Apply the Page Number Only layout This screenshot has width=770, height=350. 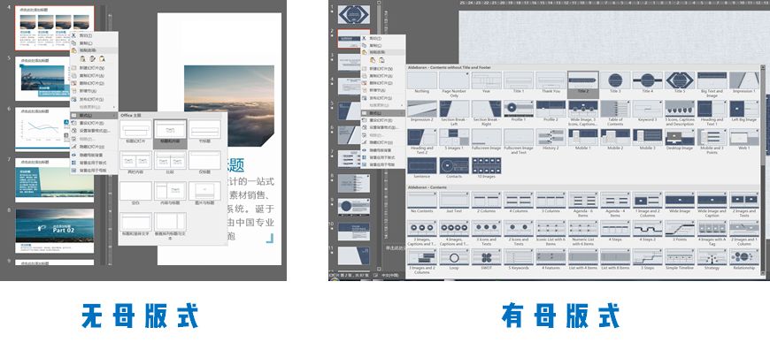[x=454, y=84]
